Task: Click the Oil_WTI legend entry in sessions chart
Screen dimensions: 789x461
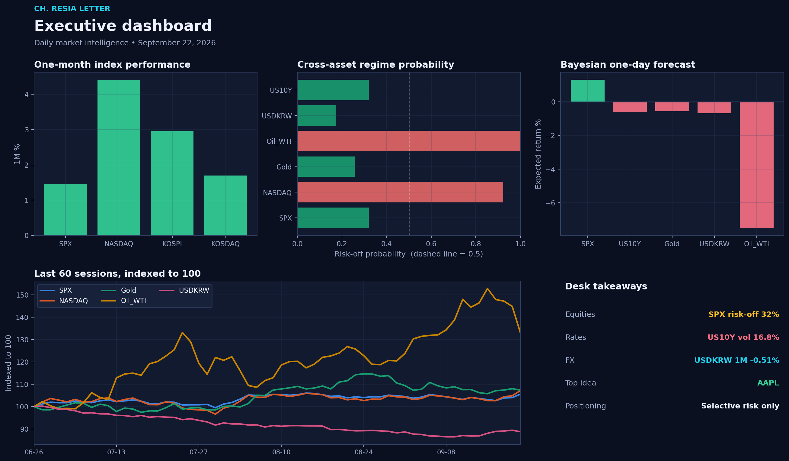Action: coord(124,301)
